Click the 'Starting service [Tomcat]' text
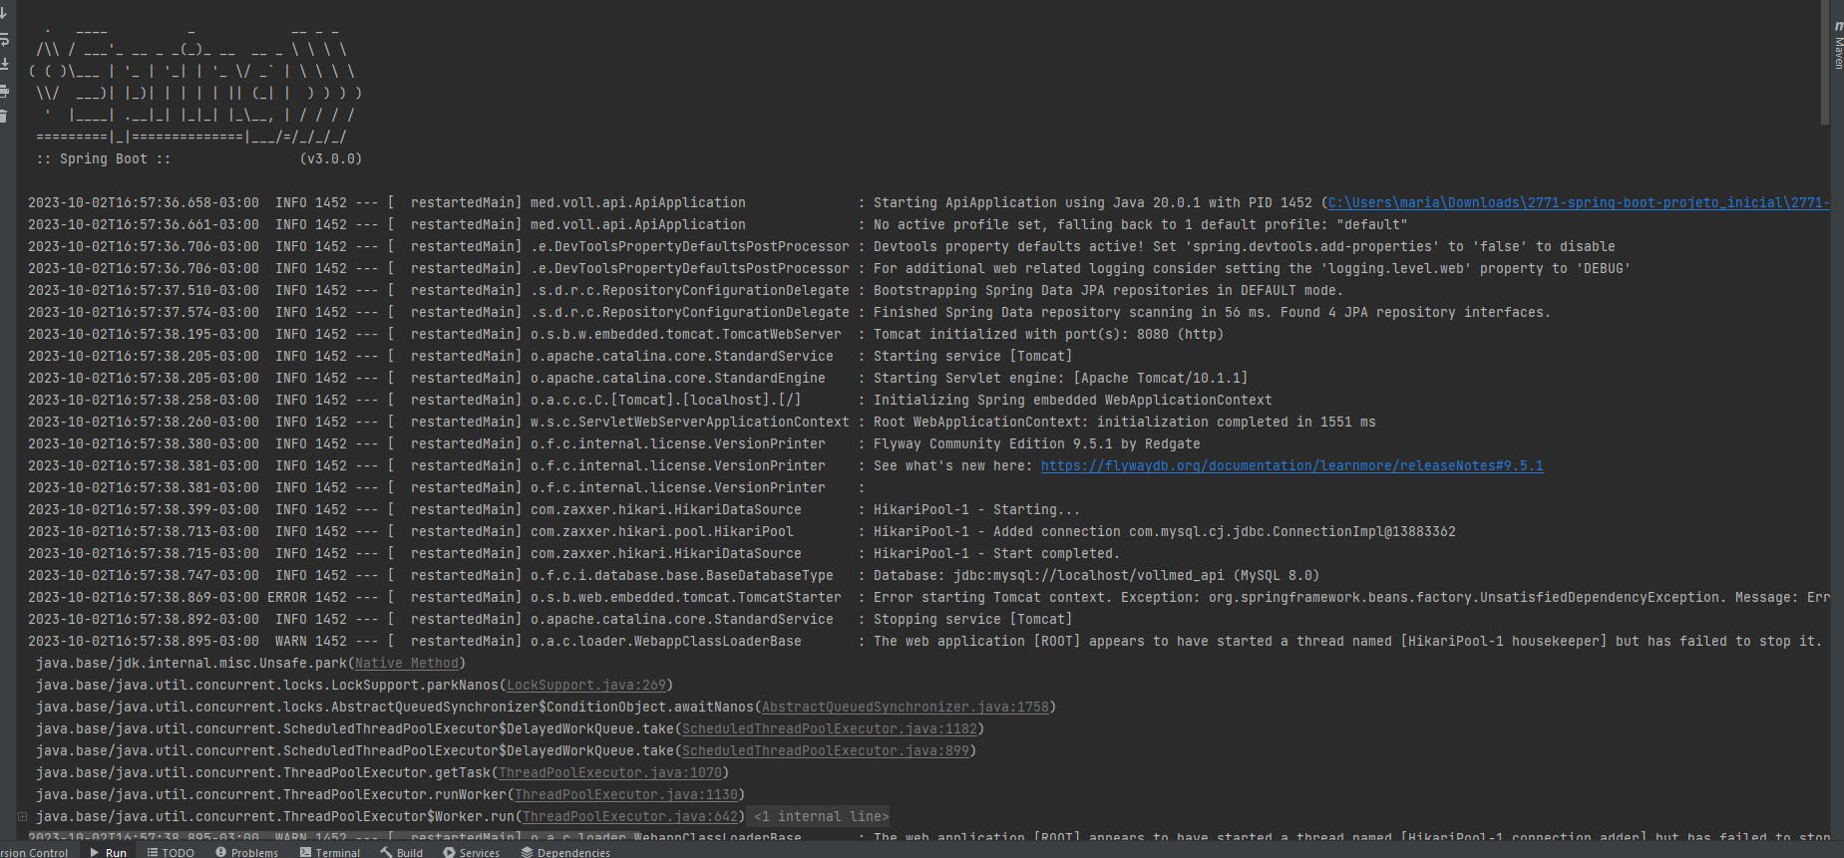 (972, 356)
